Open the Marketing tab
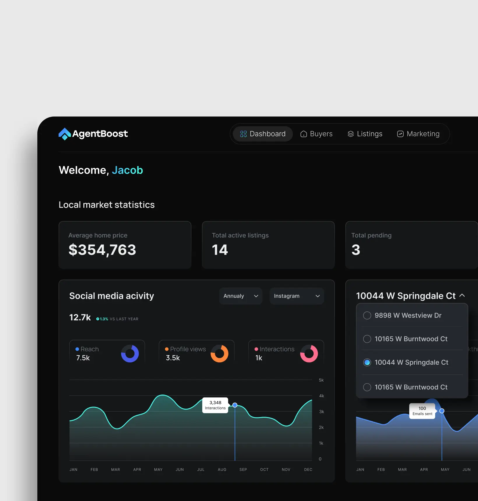The image size is (478, 501). tap(418, 134)
